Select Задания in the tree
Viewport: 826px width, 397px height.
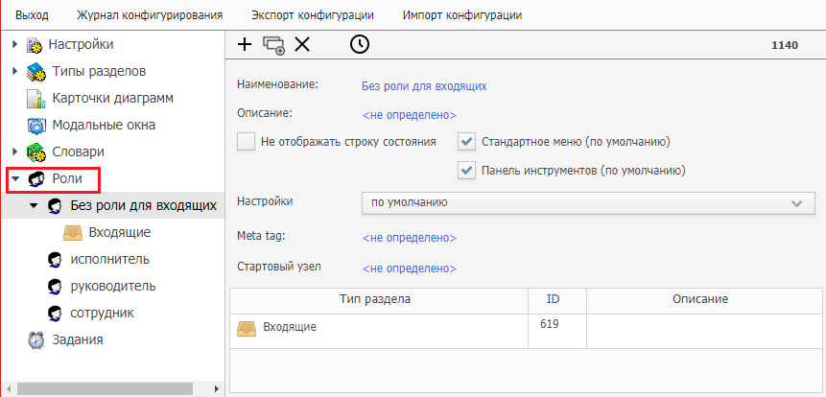click(78, 340)
